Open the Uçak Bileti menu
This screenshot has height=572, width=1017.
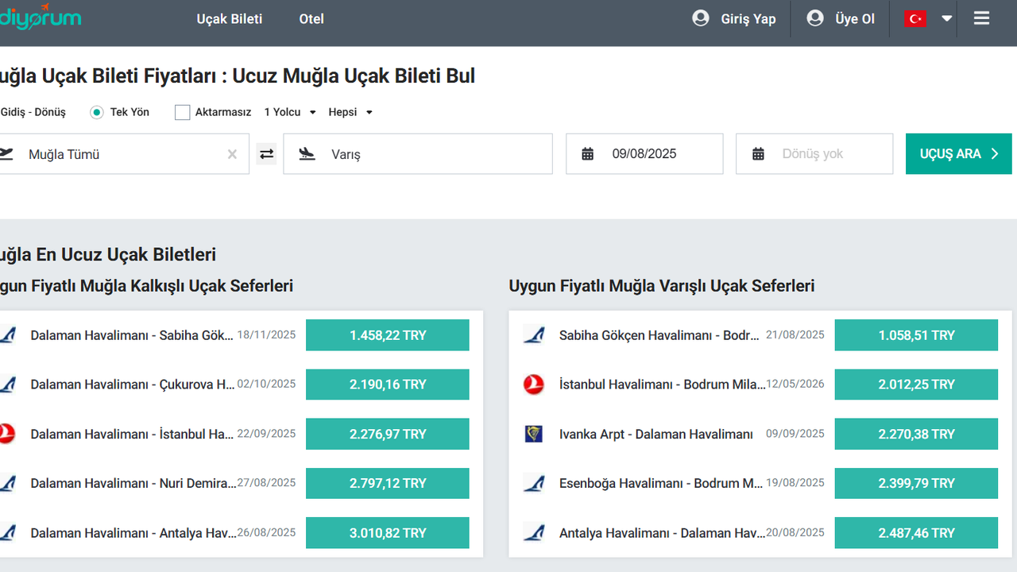point(230,18)
